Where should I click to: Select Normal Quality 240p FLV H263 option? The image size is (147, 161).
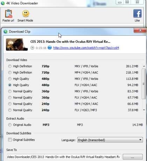(x=10, y=110)
